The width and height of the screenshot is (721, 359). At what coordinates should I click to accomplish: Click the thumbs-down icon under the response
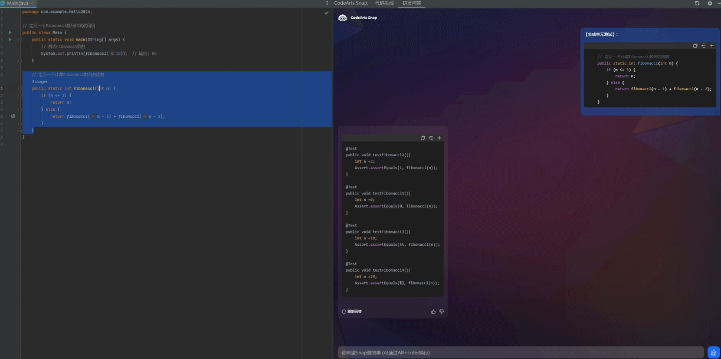(441, 311)
